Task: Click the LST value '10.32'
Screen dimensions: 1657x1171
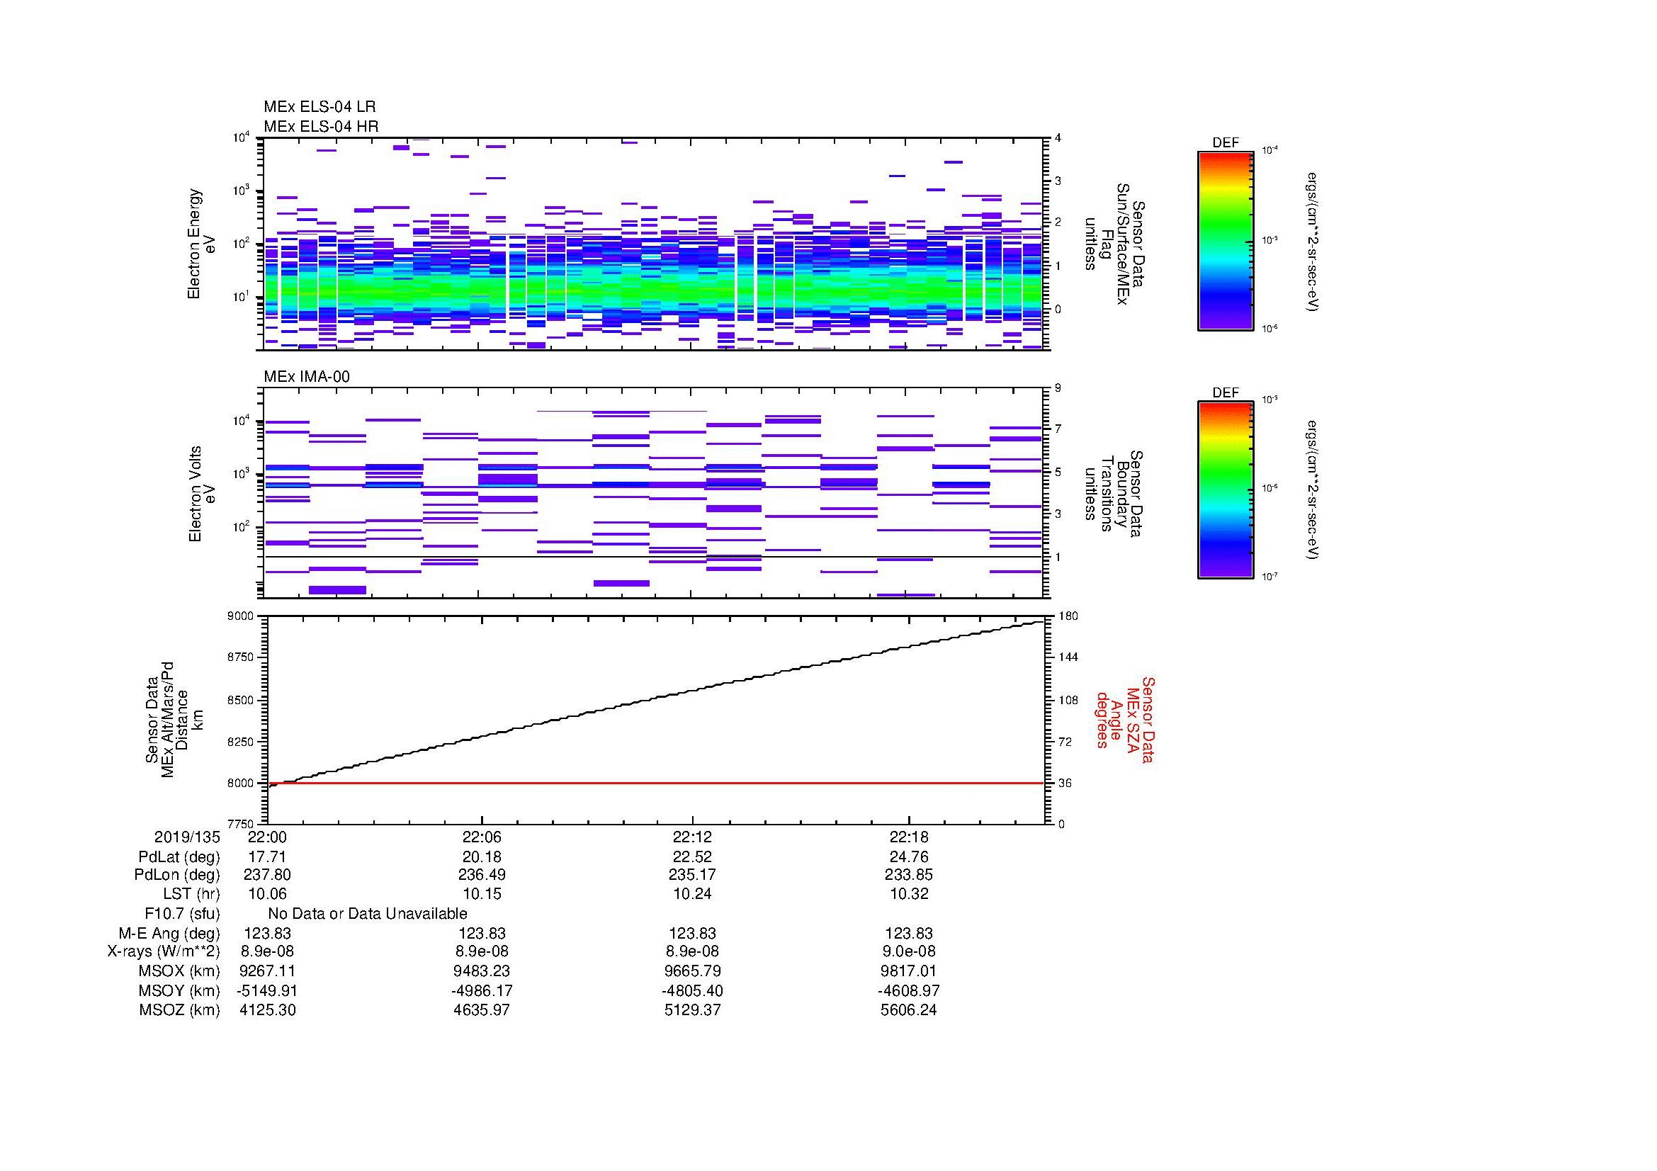Action: tap(909, 894)
